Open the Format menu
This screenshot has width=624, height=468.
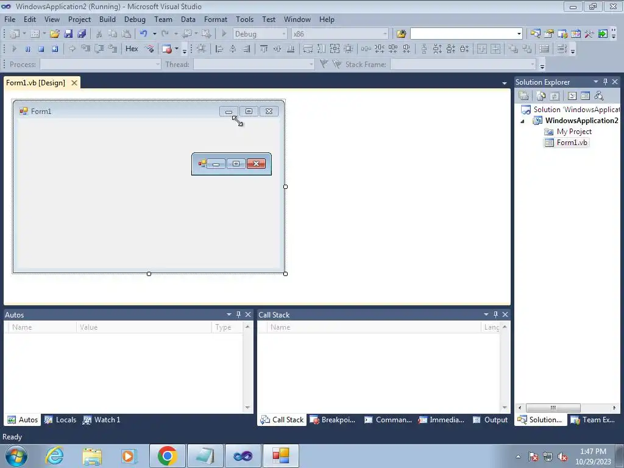216,19
